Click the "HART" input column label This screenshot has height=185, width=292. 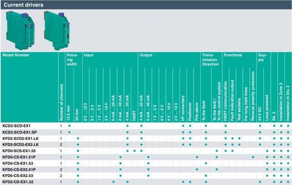click(x=134, y=116)
